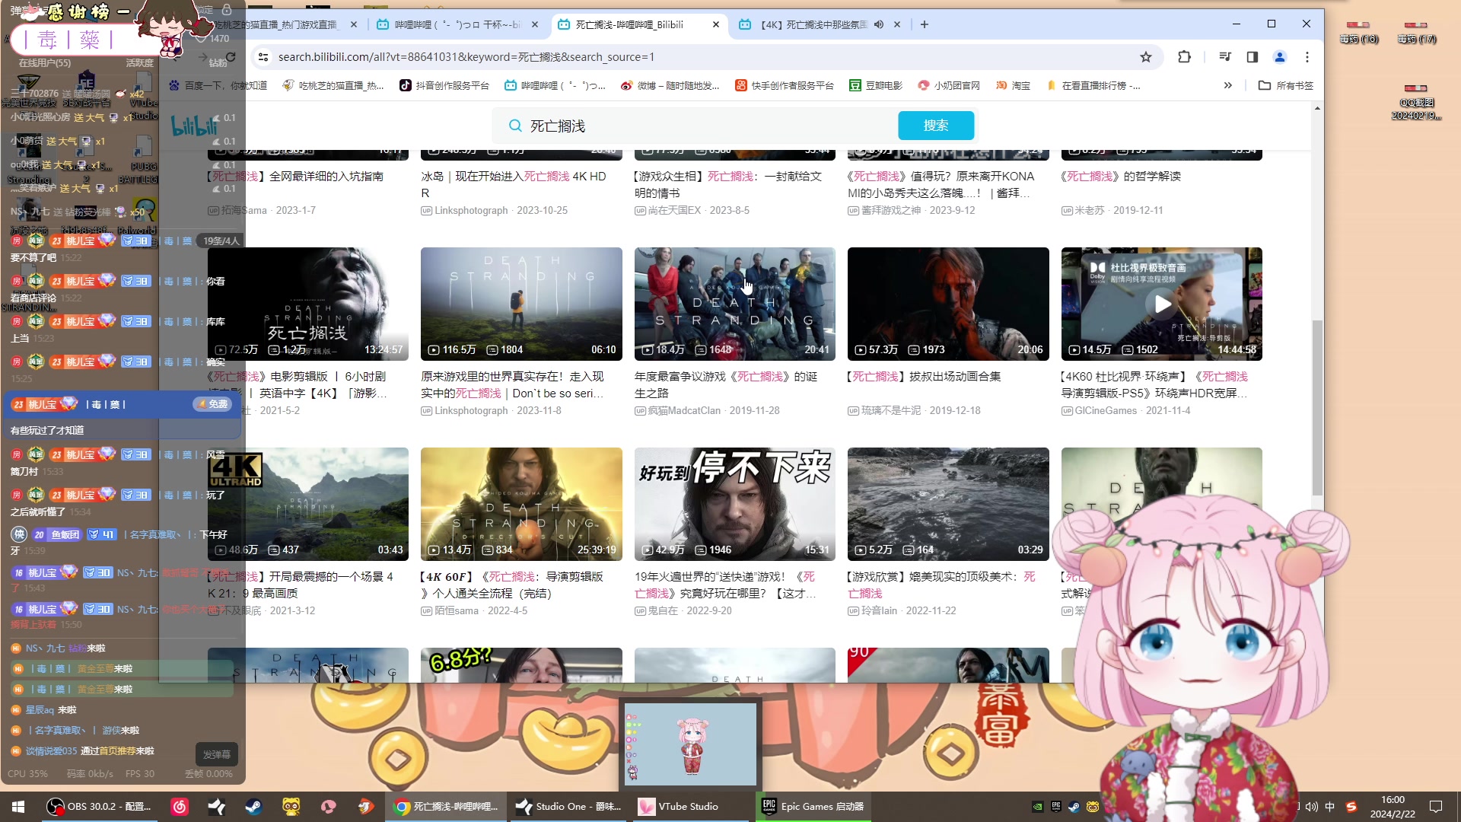1461x822 pixels.
Task: Open the 03:29 rocky river thumbnail
Action: pos(948,504)
